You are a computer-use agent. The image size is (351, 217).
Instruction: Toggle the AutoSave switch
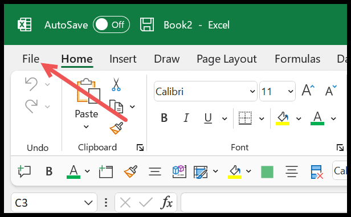pos(112,24)
